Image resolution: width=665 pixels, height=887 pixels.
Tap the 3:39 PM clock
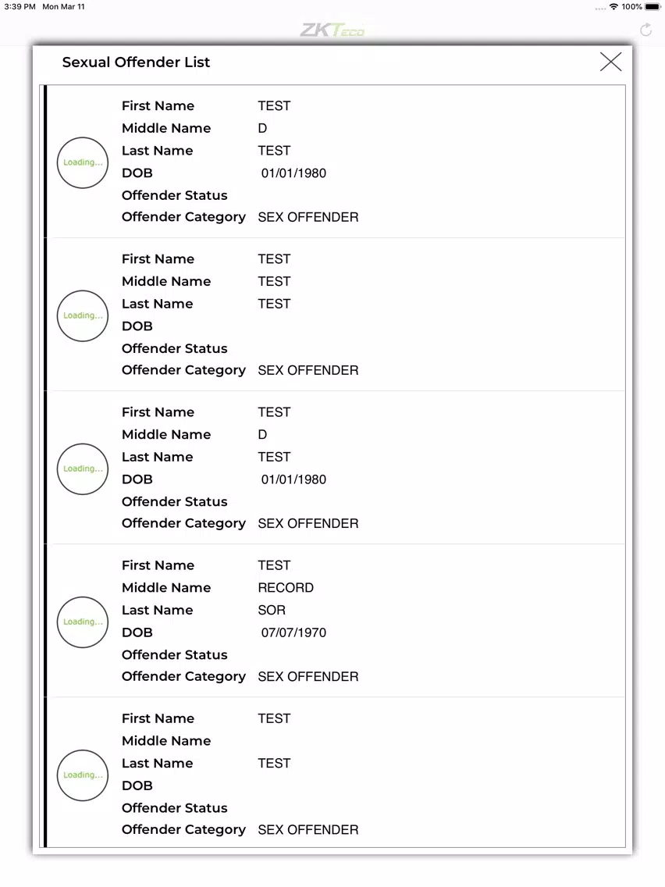[20, 7]
